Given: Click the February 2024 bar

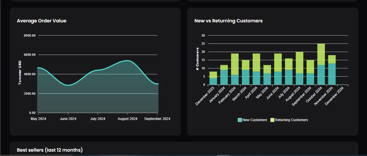Looking at the screenshot, I should coord(235,69).
